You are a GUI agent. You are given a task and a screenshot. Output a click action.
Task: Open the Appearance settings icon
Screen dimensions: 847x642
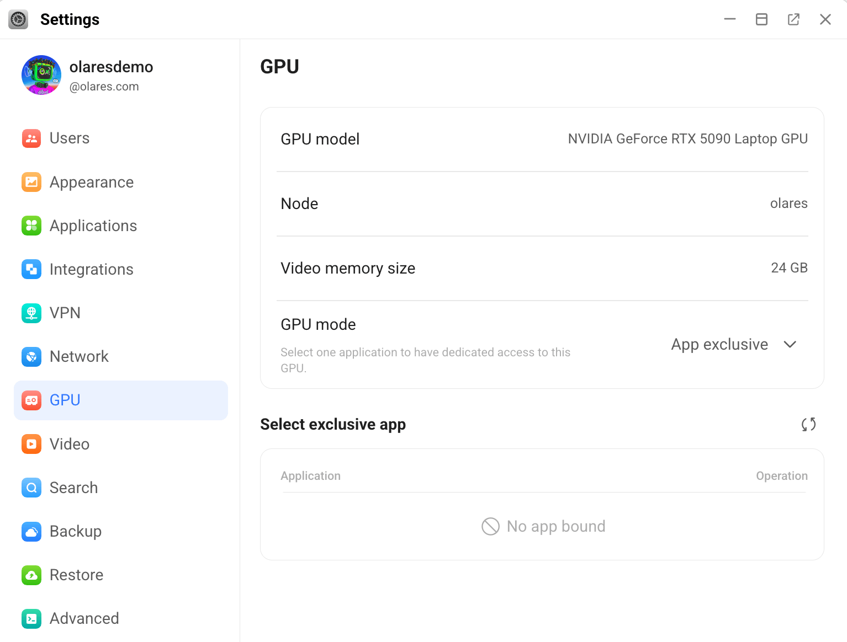click(x=31, y=182)
